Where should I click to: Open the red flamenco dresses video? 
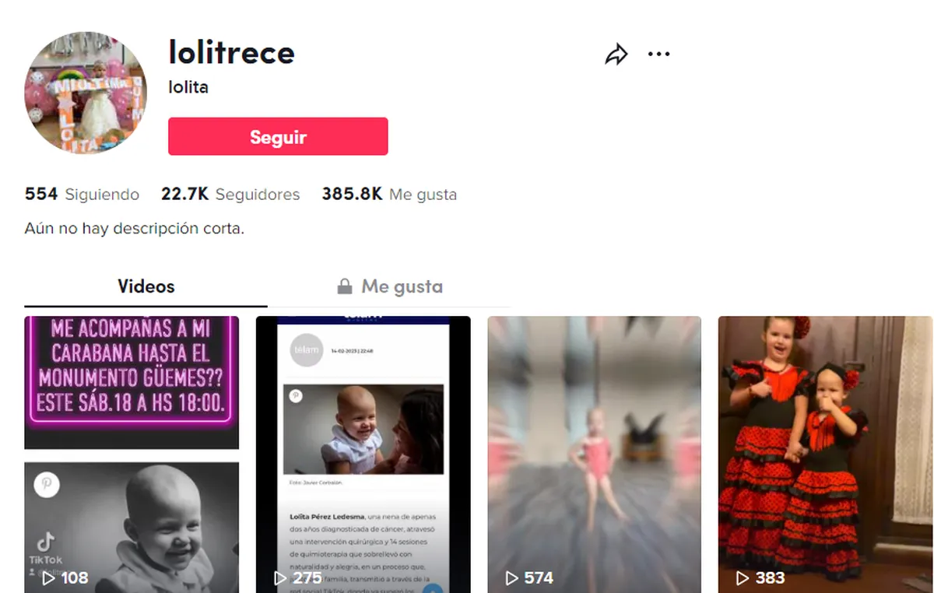point(825,454)
